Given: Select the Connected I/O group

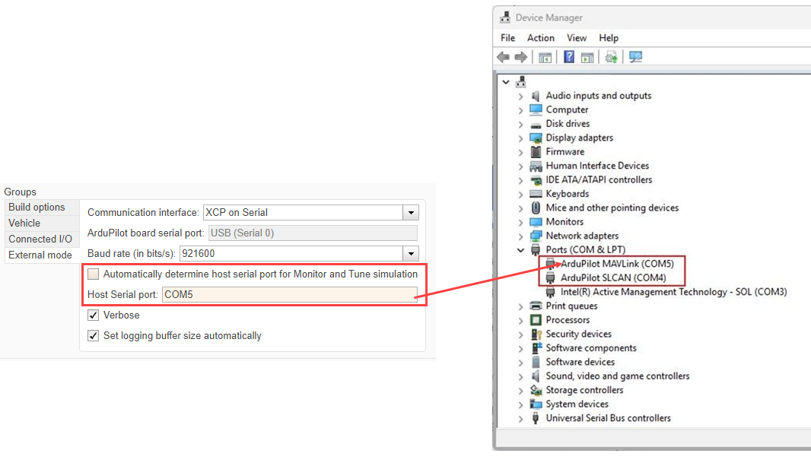Looking at the screenshot, I should click(40, 239).
